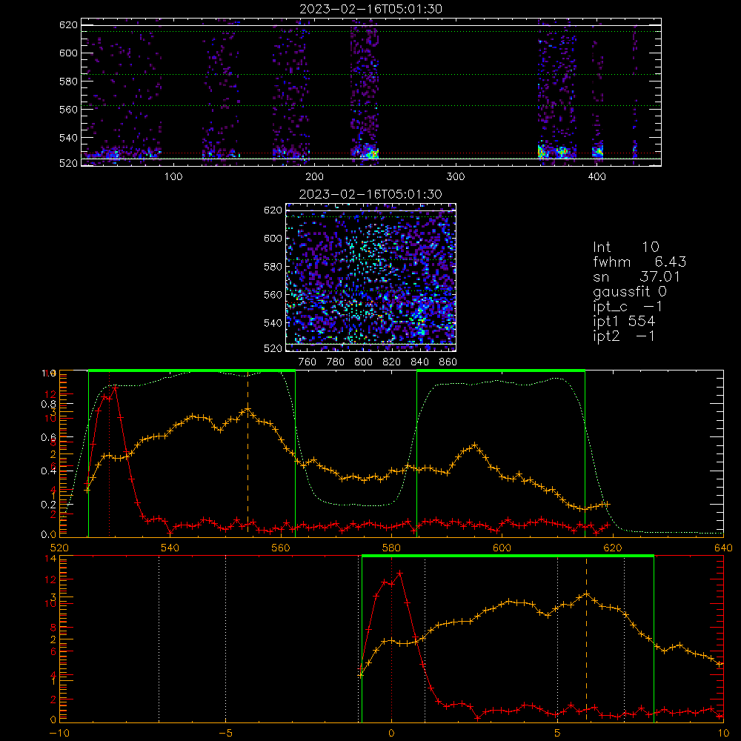Click the timestamp title above the small square image

[370, 194]
